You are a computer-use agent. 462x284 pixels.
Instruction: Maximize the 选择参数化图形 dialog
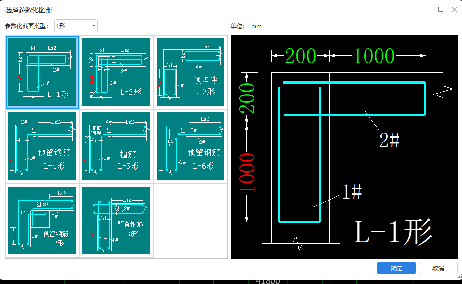(441, 9)
